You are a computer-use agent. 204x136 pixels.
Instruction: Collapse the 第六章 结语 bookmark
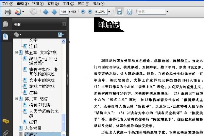point(16,99)
